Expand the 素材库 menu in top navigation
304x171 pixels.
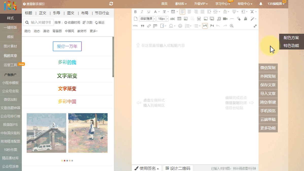click(x=181, y=4)
